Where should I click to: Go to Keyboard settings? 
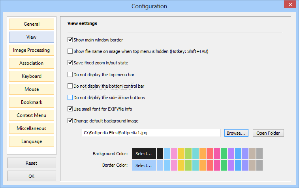click(32, 76)
